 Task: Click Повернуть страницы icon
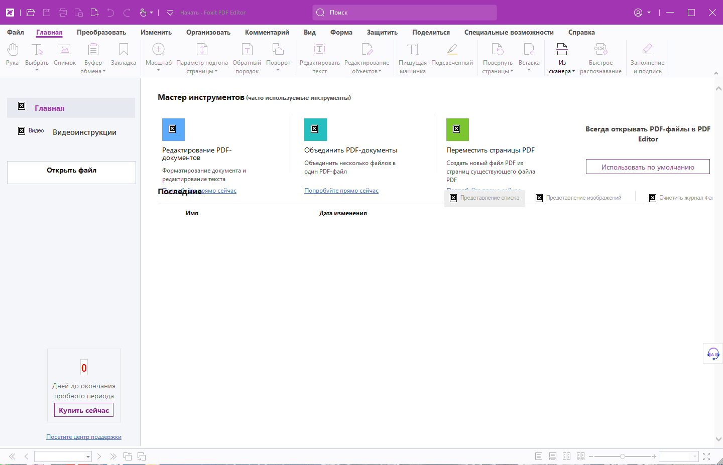[x=498, y=50]
